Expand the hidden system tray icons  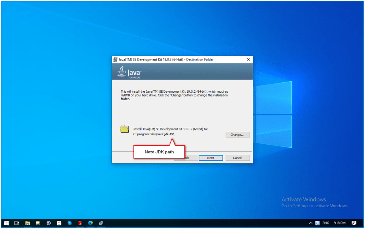[x=309, y=223]
